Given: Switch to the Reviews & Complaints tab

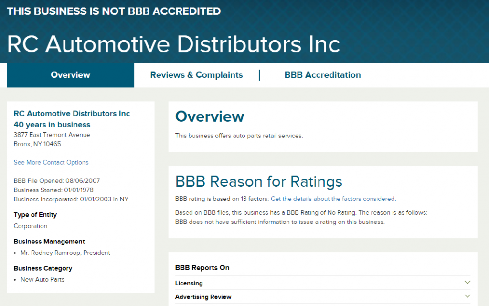Looking at the screenshot, I should coord(196,75).
